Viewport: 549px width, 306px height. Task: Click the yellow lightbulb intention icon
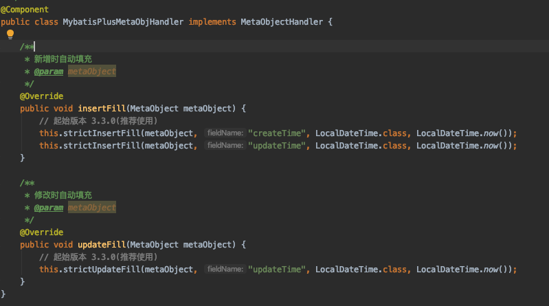click(x=10, y=34)
